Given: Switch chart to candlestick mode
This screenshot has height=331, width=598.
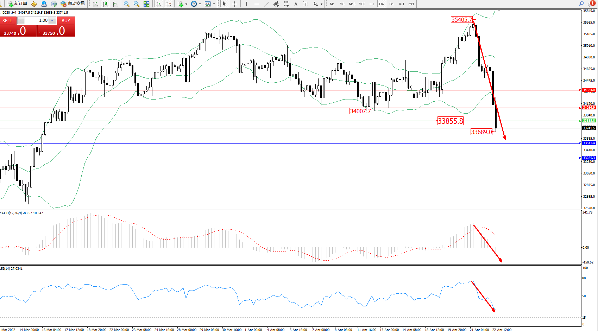Looking at the screenshot, I should click(105, 4).
